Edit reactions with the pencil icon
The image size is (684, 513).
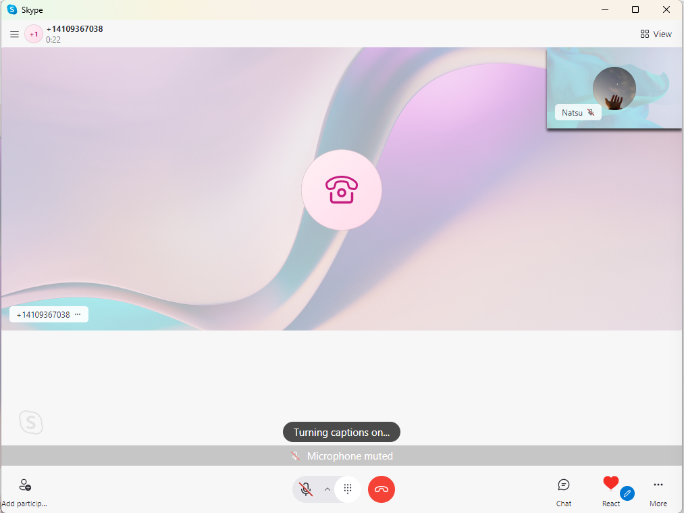click(x=627, y=493)
